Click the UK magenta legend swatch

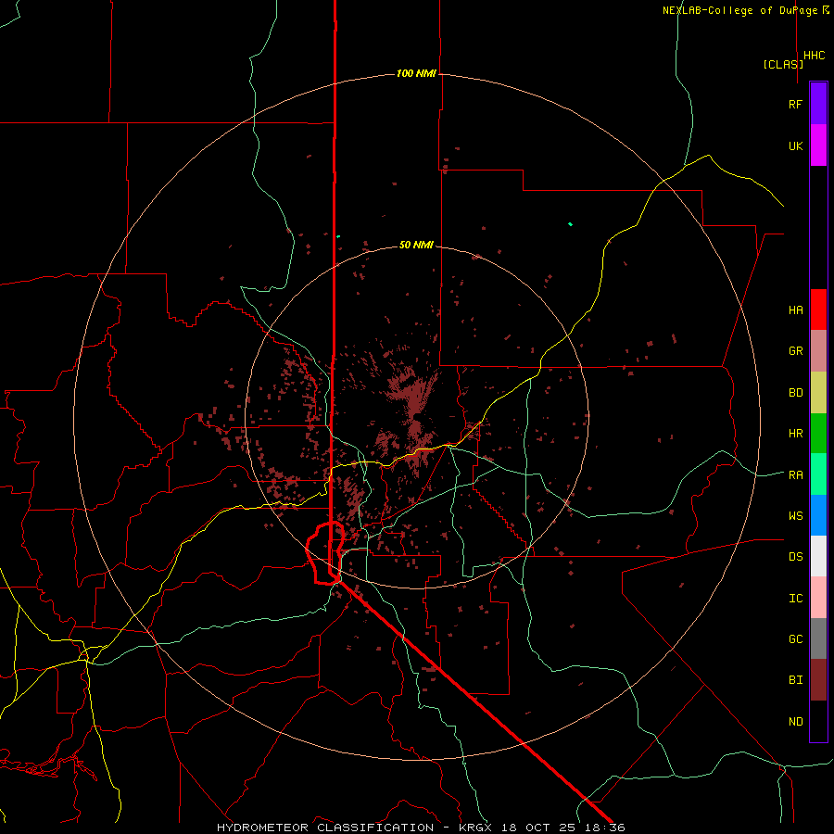[818, 145]
